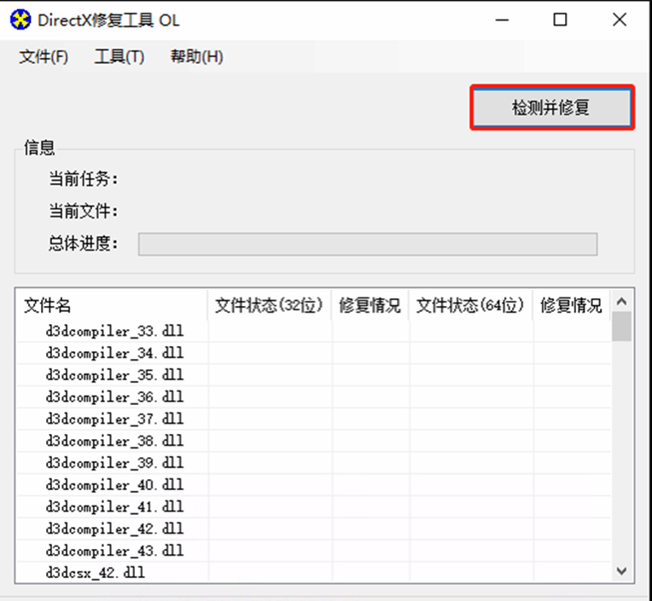Image resolution: width=652 pixels, height=601 pixels.
Task: Open the 文件(F) menu
Action: coord(44,56)
